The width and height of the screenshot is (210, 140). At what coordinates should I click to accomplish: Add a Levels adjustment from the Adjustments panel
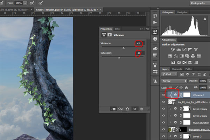[x=179, y=50]
